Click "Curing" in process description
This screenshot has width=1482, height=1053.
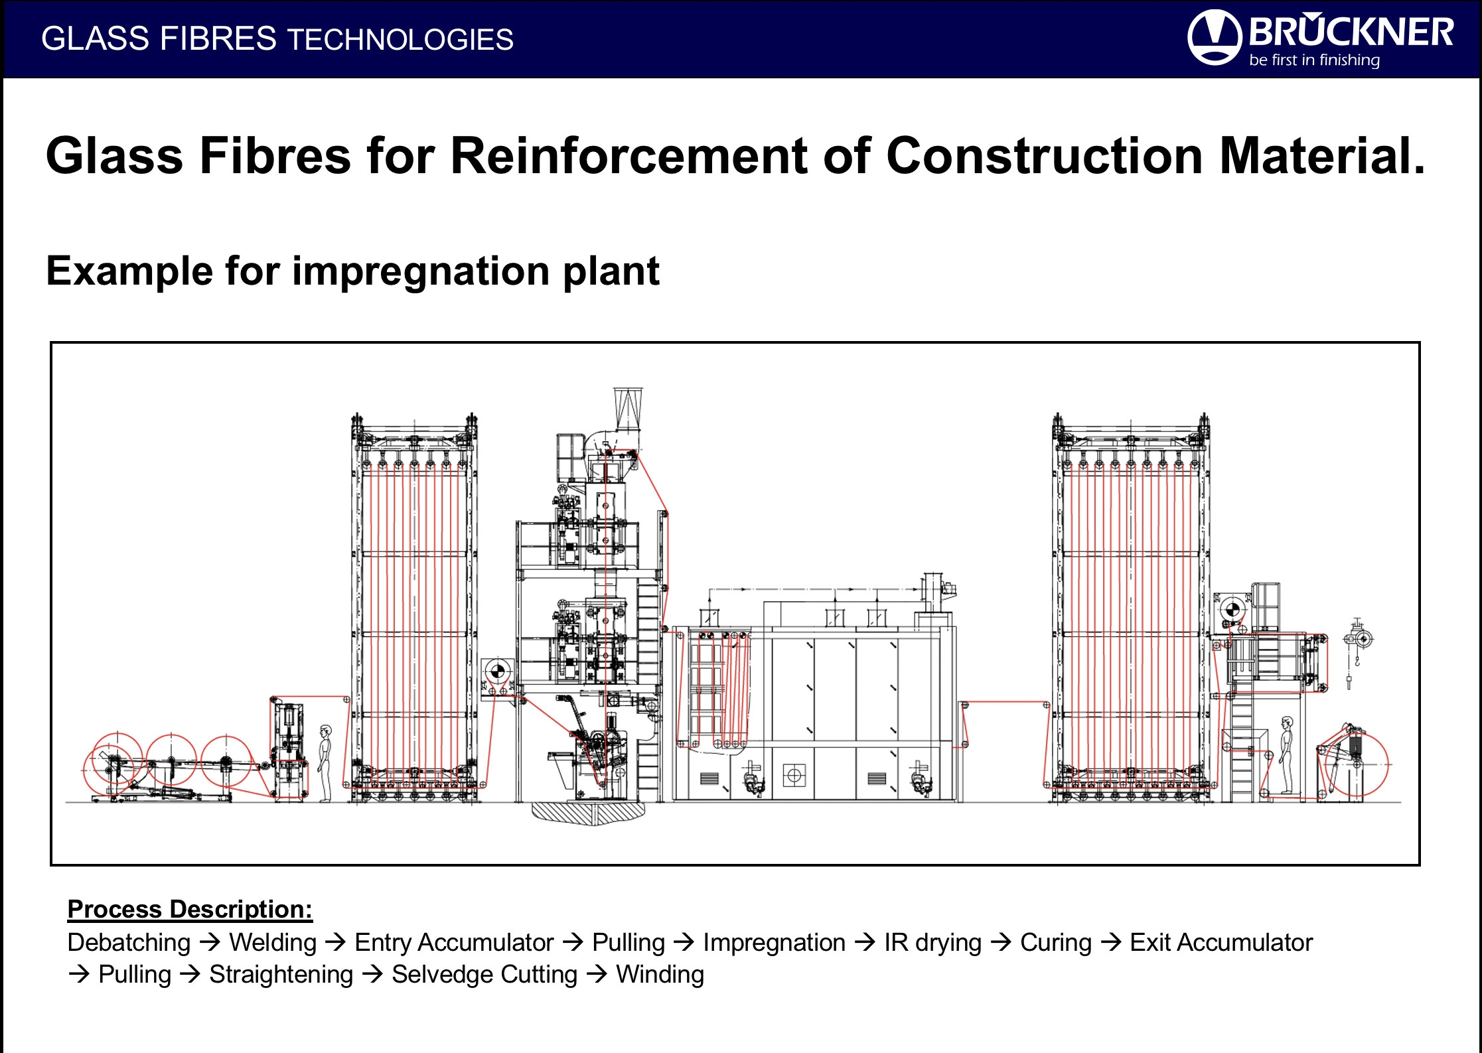pos(1056,942)
